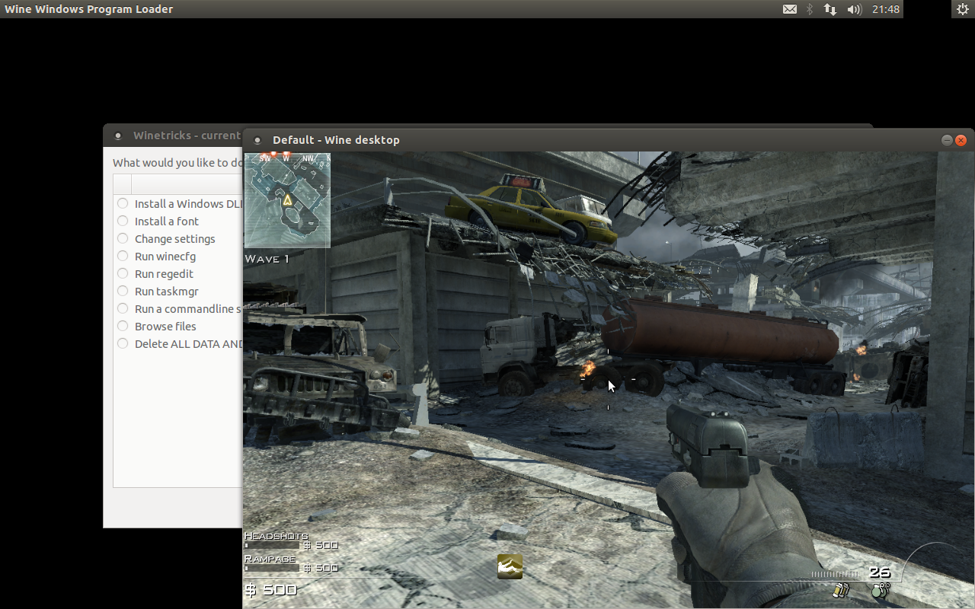
Task: Pick the "Run regedit" radio option
Action: pyautogui.click(x=123, y=273)
